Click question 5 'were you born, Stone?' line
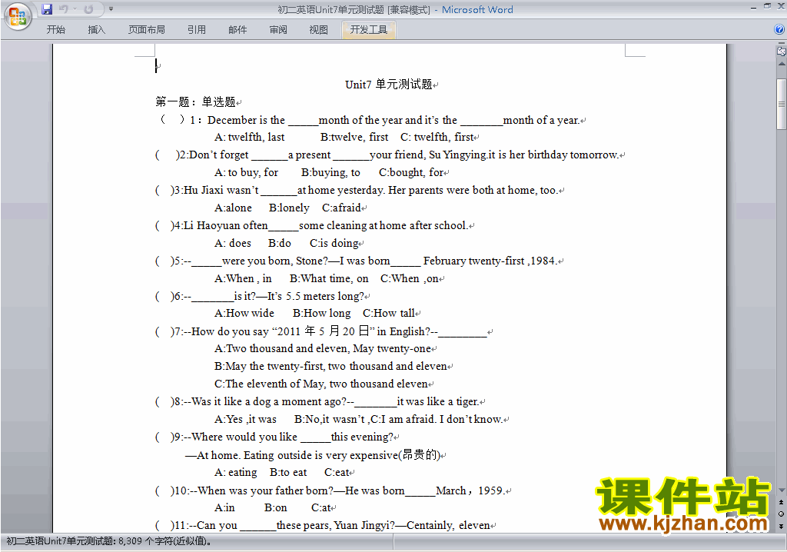The height and width of the screenshot is (552, 787). [x=357, y=261]
